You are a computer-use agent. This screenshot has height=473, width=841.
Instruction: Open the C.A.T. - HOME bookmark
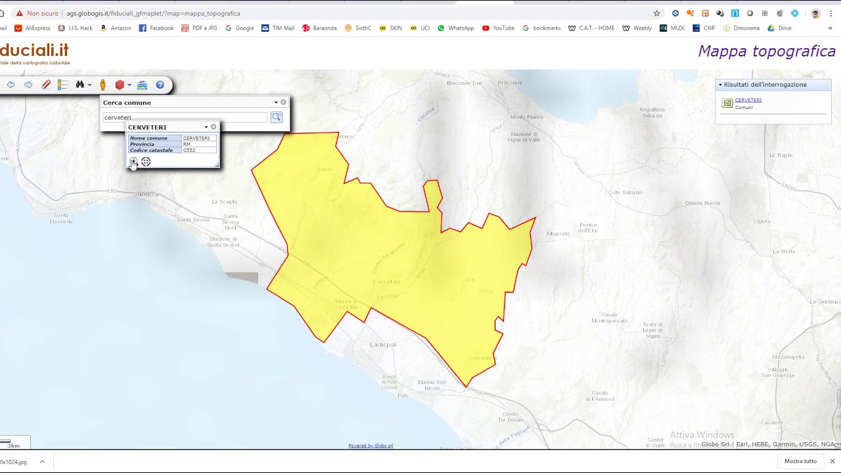point(591,28)
